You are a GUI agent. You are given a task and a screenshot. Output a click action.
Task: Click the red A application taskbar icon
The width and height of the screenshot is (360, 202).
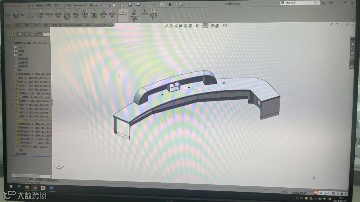(x=43, y=188)
